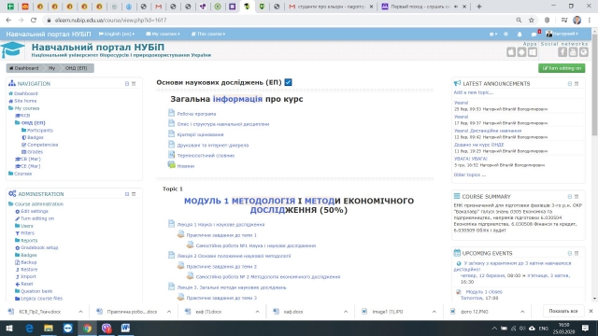Collapse the Administration block
The image size is (598, 336).
(x=127, y=194)
